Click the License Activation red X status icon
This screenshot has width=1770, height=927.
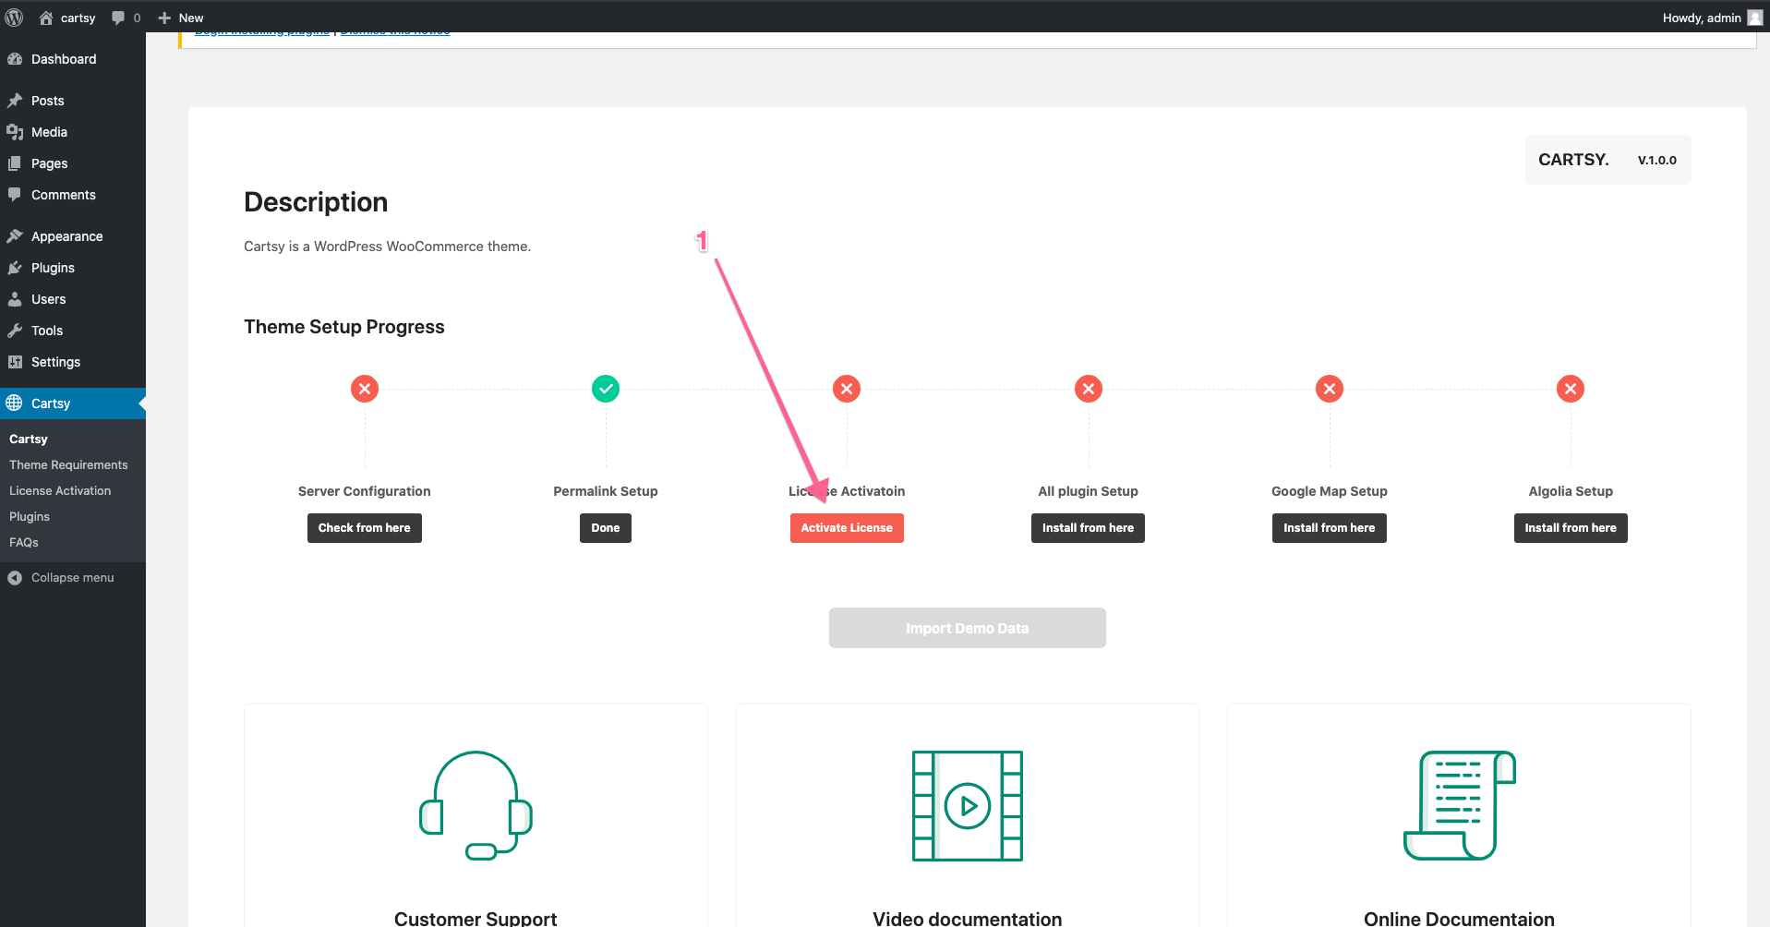(847, 389)
